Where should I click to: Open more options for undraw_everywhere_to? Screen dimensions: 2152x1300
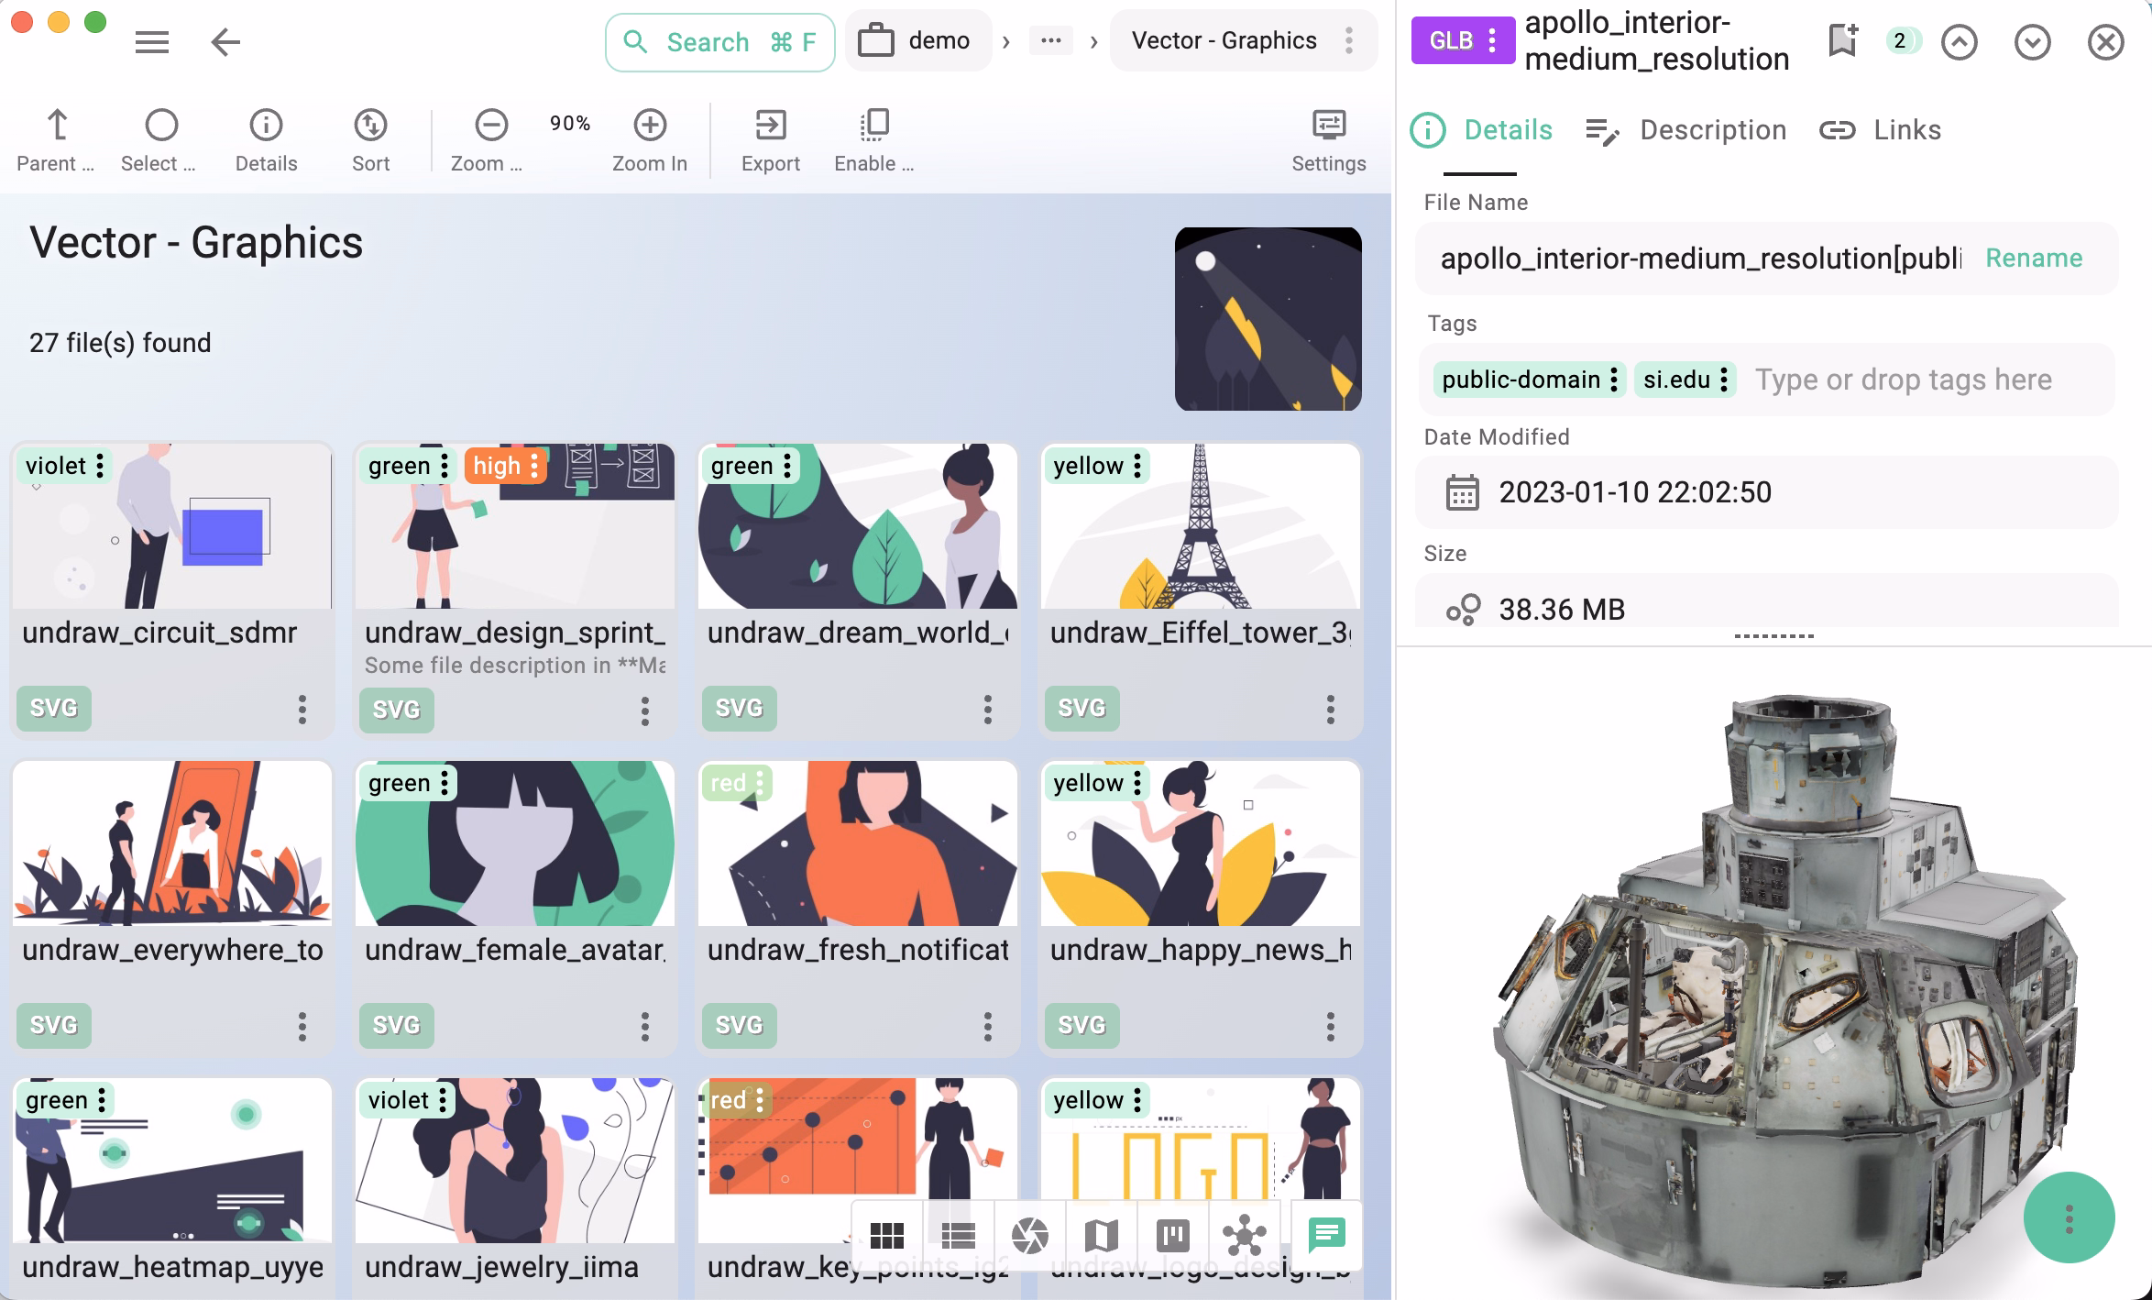[302, 1027]
